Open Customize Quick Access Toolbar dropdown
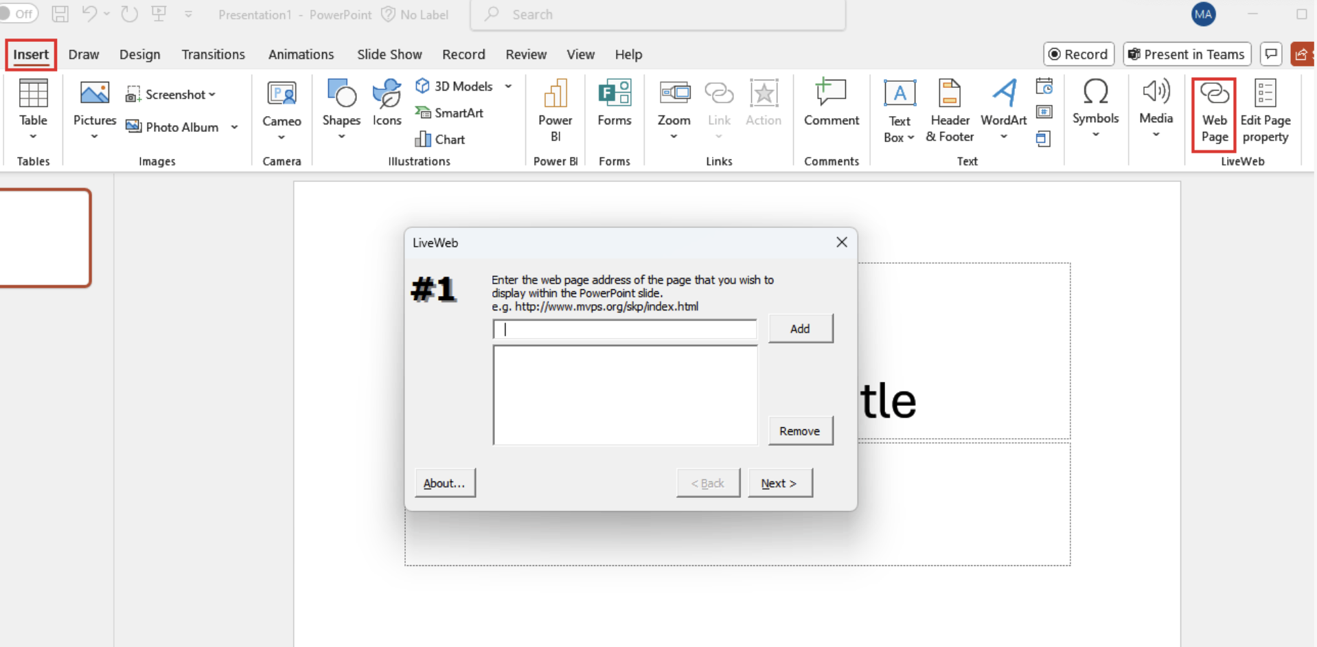Screen dimensions: 1317x647 click(x=188, y=14)
